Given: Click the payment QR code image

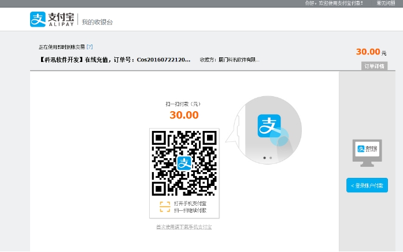Looking at the screenshot, I should (x=184, y=163).
